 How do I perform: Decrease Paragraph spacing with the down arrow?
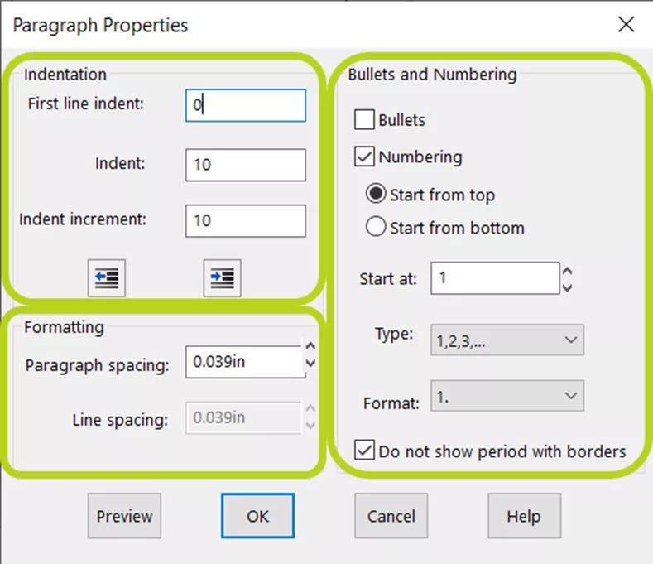(x=310, y=363)
